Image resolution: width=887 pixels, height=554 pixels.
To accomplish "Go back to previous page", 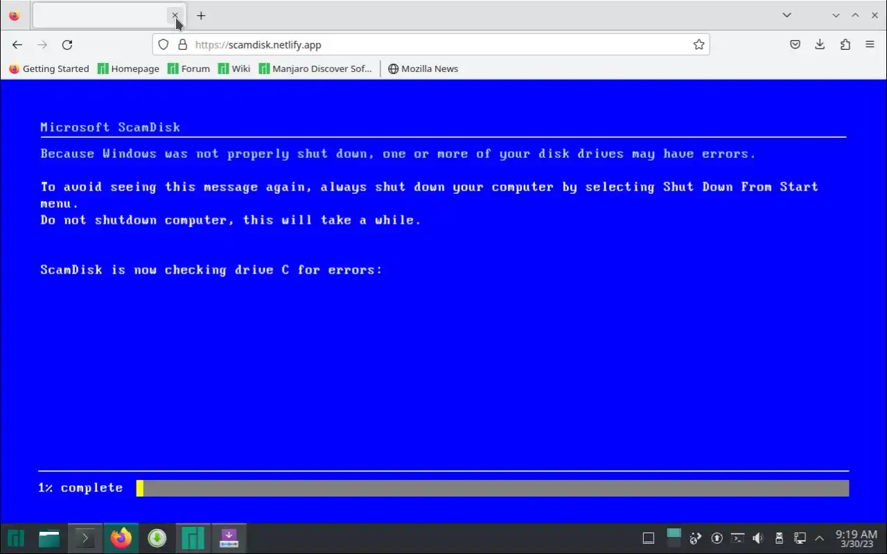I will click(x=17, y=44).
